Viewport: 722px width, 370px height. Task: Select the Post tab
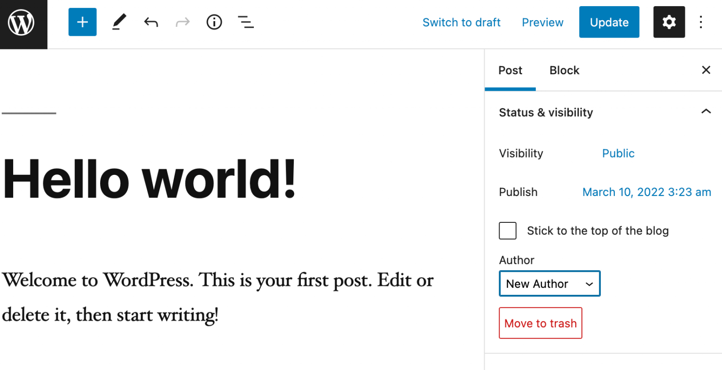tap(510, 70)
